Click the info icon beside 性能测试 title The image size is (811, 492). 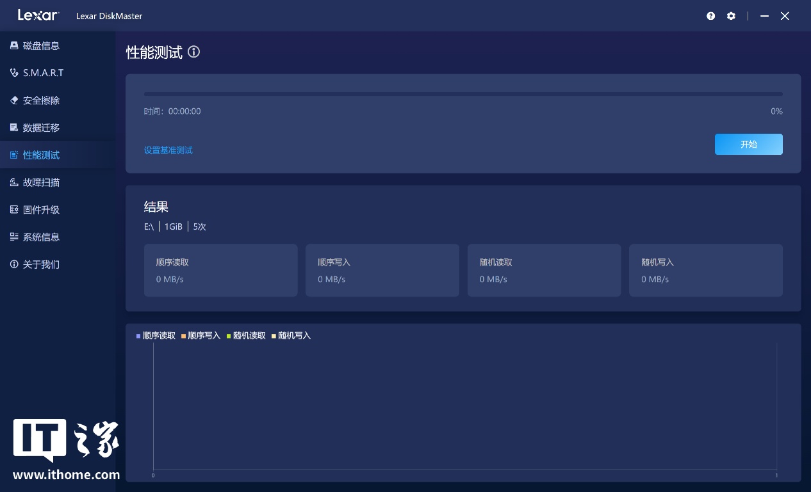(x=193, y=52)
